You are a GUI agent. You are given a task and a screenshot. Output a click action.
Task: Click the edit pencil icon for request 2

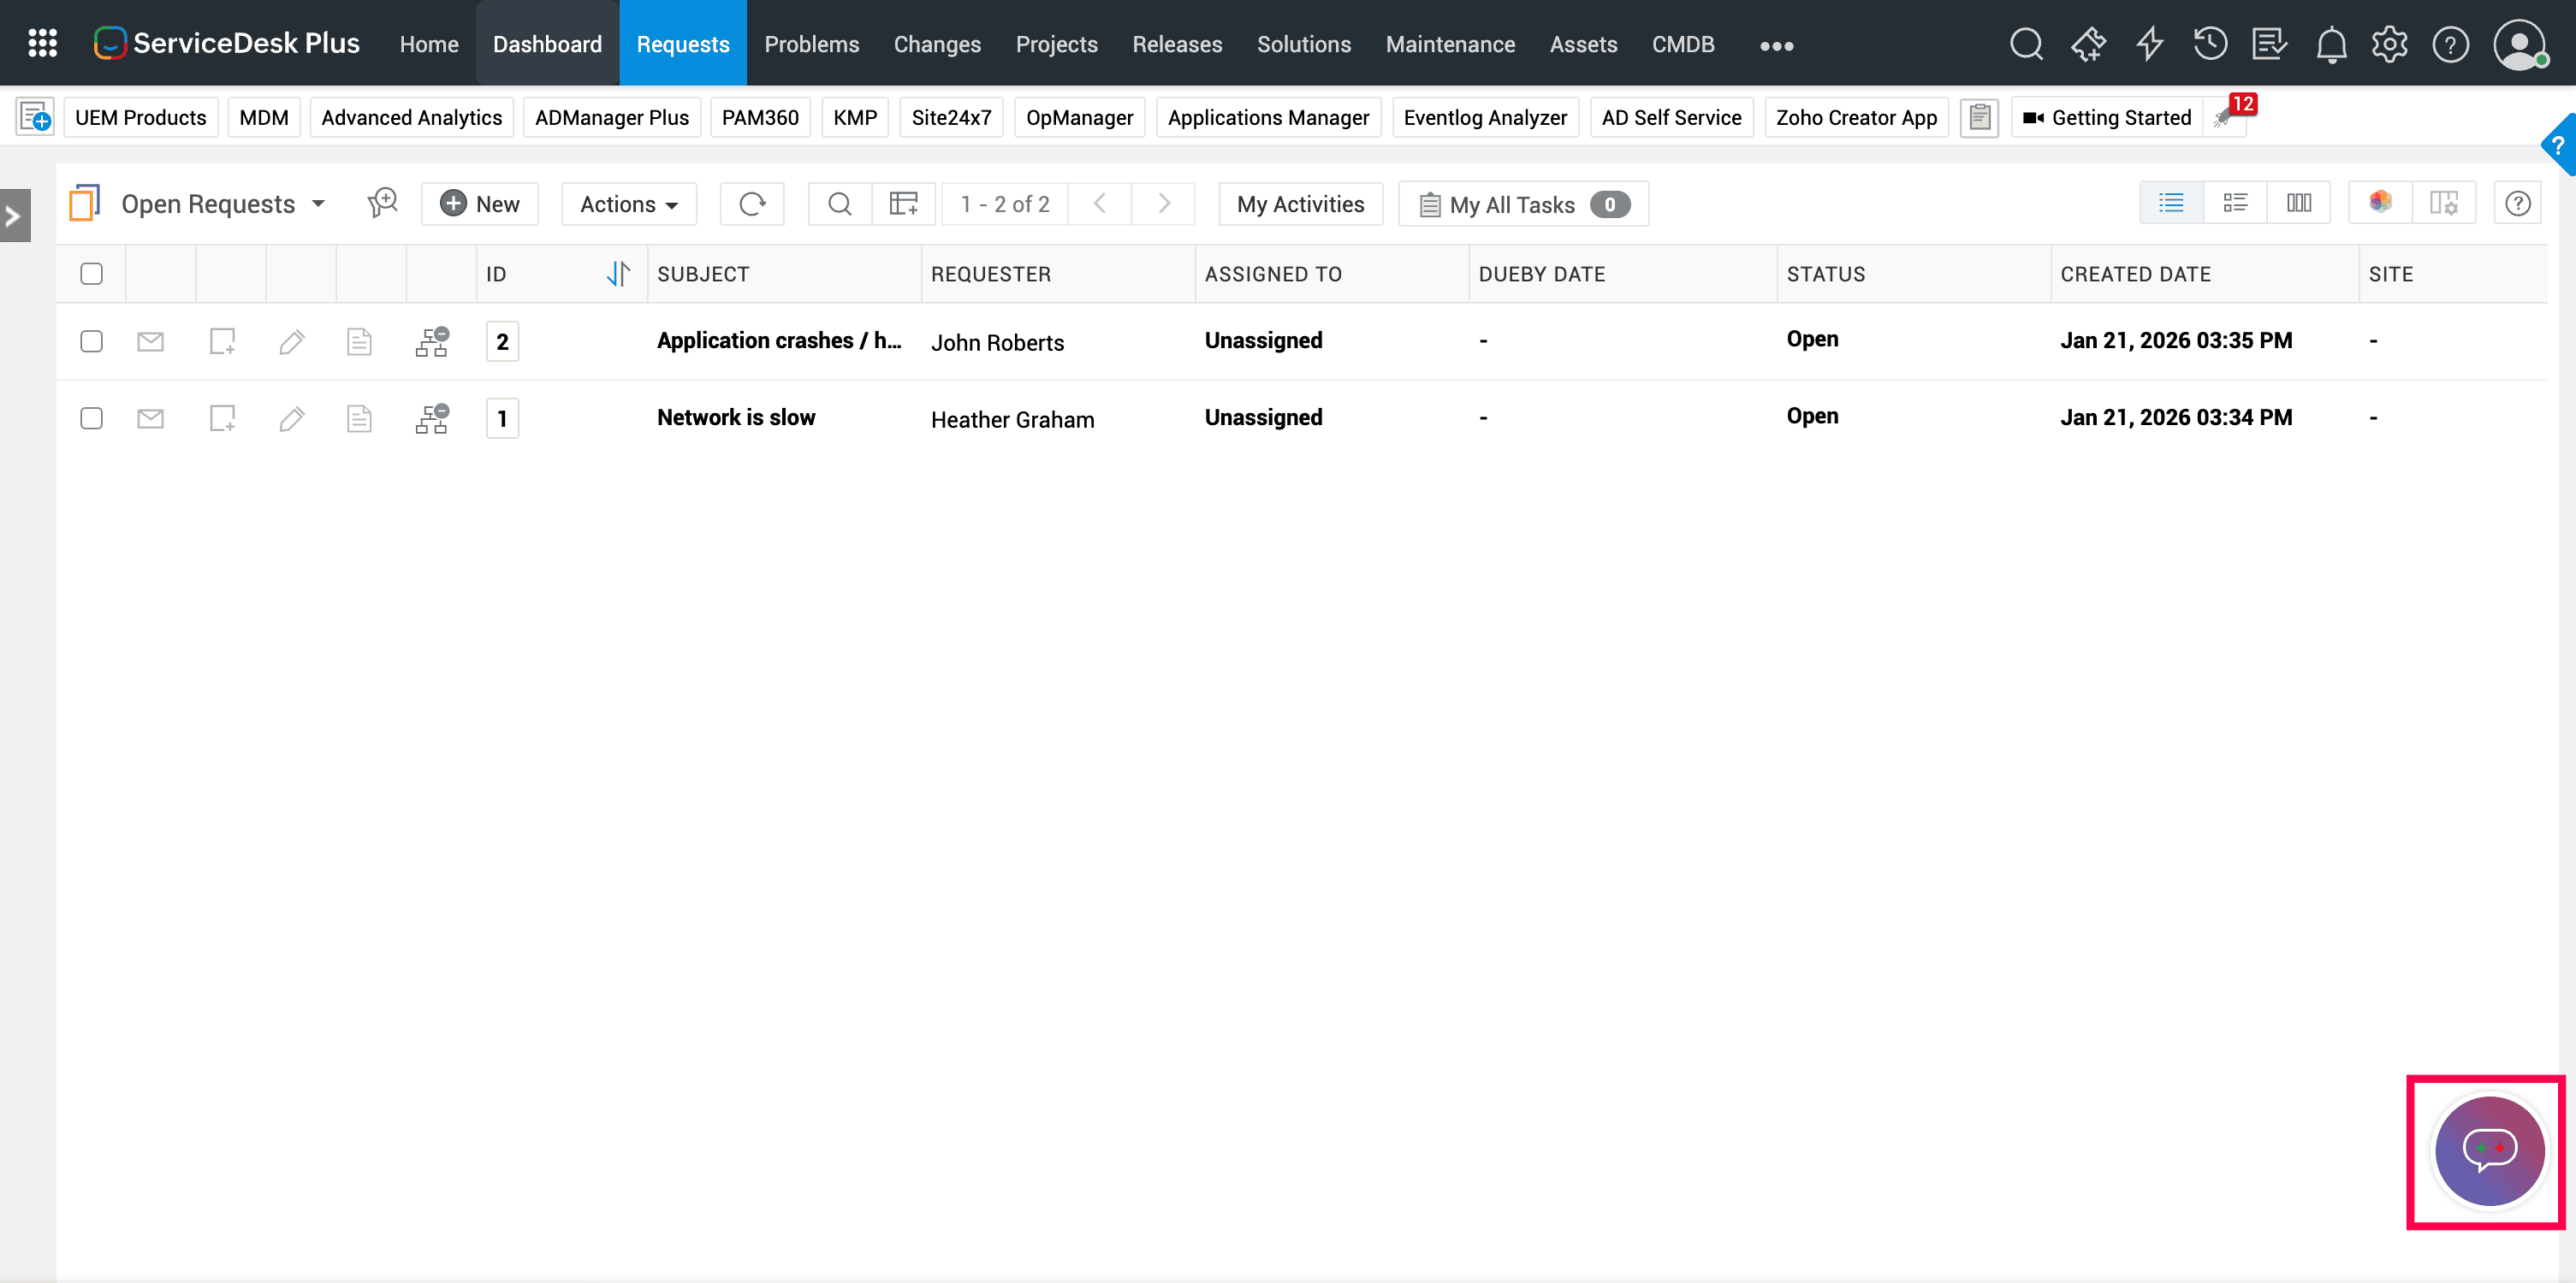coord(291,342)
